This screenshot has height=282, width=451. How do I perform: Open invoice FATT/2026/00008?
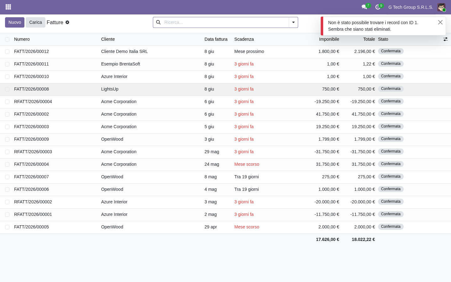click(x=31, y=89)
